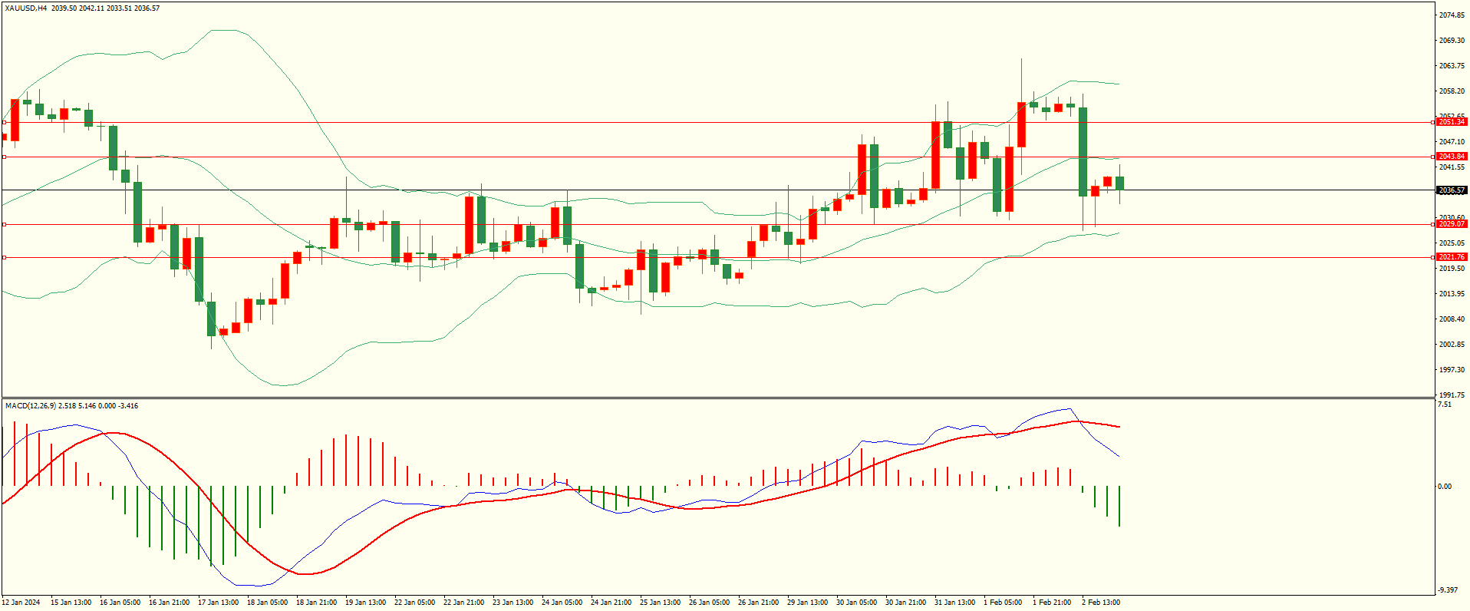Click 2063.75 on the price axis

pos(1452,66)
